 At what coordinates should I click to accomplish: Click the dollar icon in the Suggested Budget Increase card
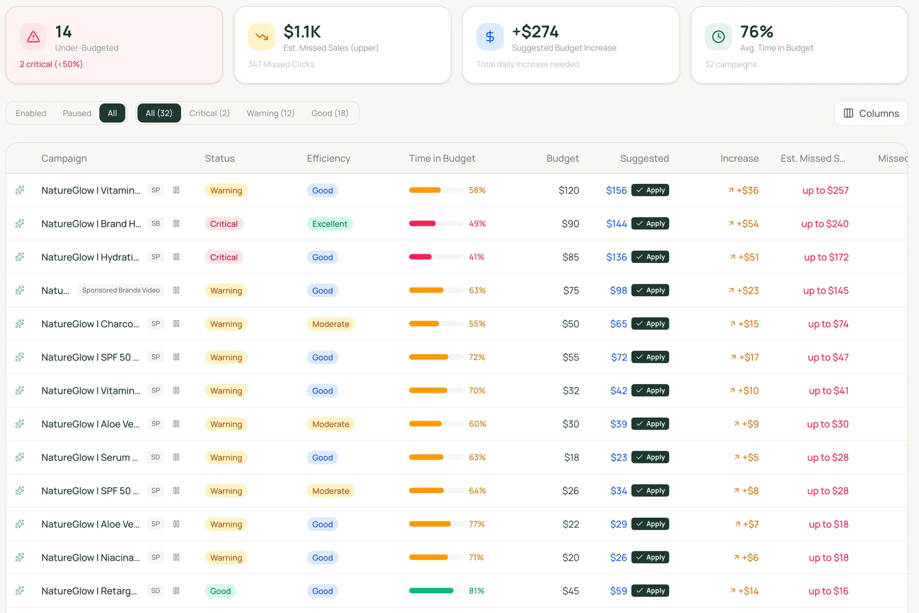coord(490,37)
